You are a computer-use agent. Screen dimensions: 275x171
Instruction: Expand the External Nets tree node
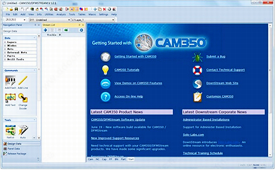(5, 52)
